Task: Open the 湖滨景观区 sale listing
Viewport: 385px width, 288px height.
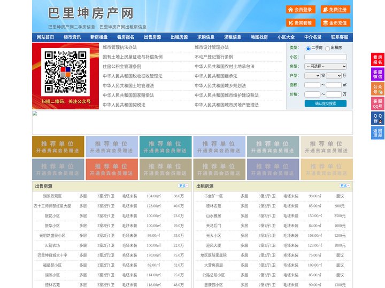Action: [52, 196]
